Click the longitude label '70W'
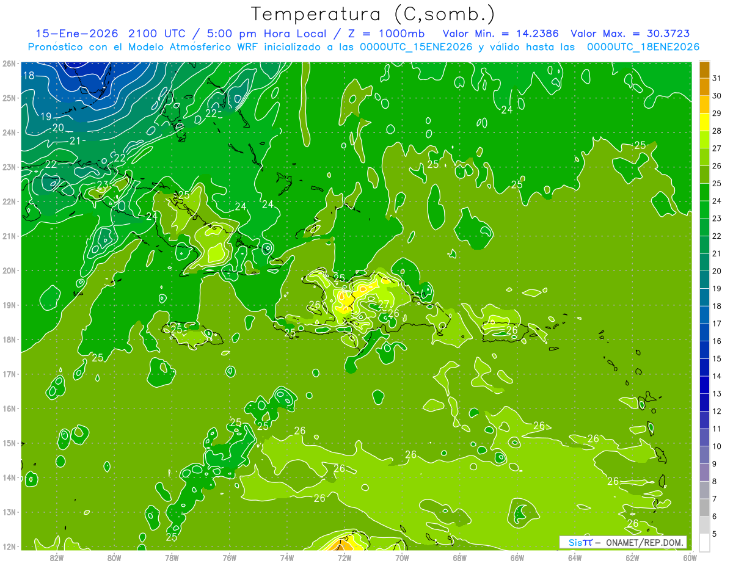 tap(402, 557)
